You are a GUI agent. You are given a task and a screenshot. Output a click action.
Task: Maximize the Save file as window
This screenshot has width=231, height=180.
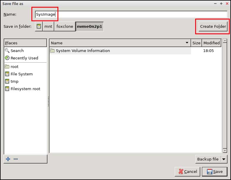click(x=221, y=4)
